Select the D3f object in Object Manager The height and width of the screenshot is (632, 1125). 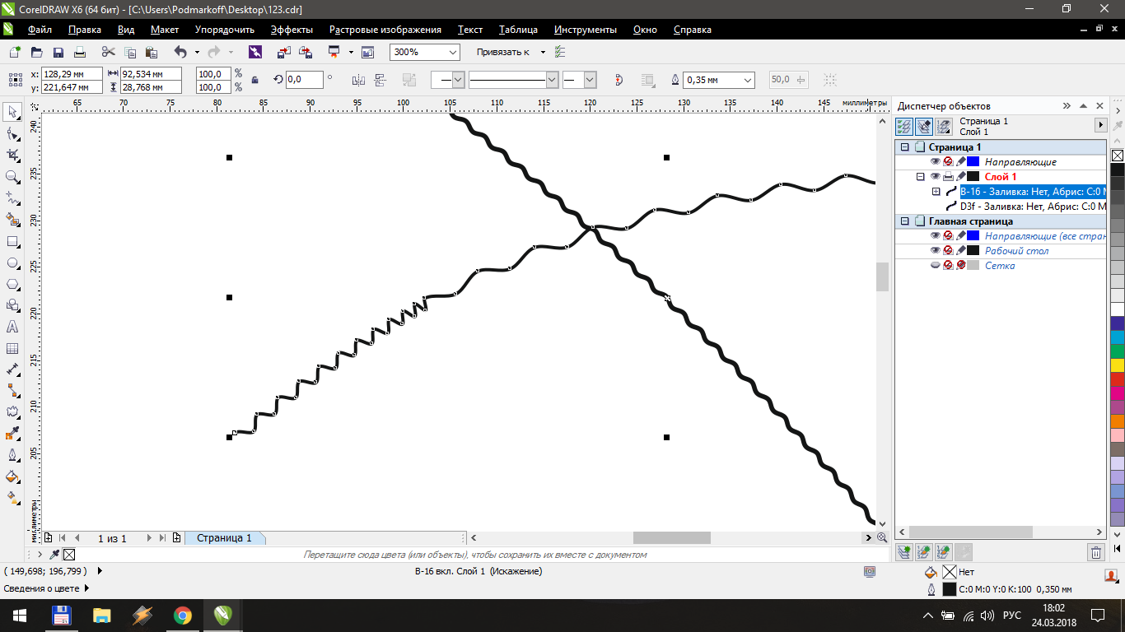pyautogui.click(x=1033, y=207)
